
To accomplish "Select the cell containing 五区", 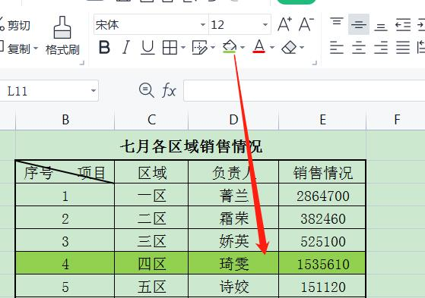I will (151, 286).
